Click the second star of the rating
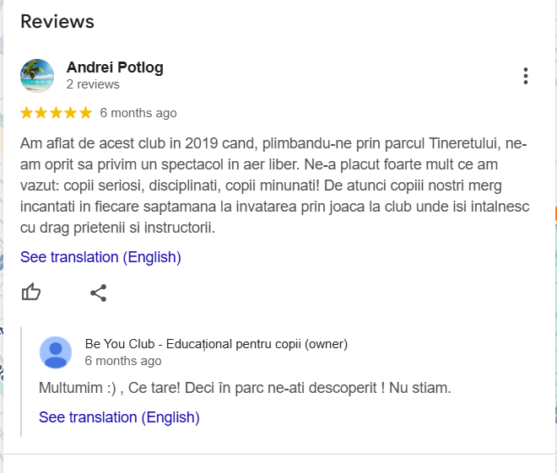Screen dimensions: 557x473 41,113
